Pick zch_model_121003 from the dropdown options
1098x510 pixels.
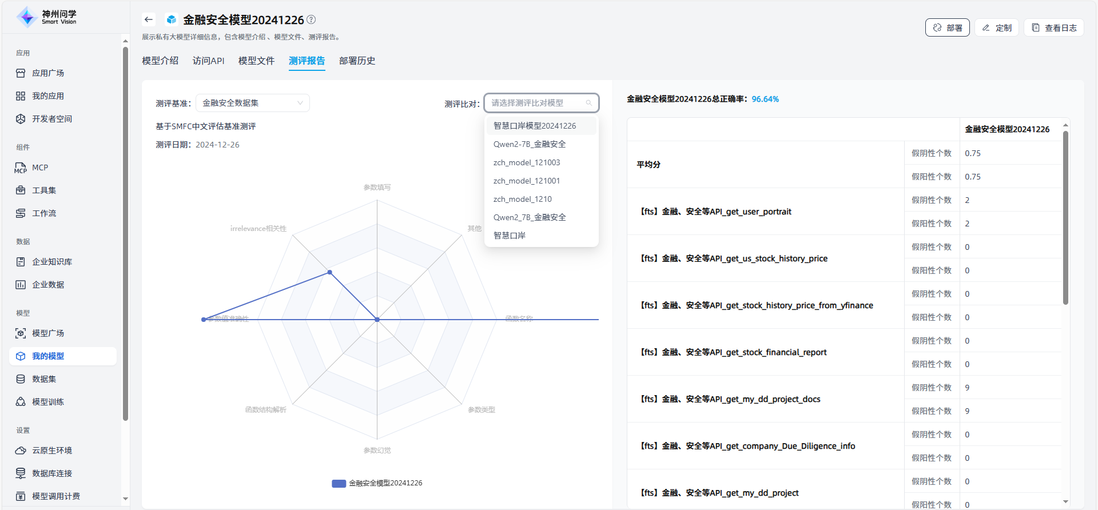click(527, 162)
